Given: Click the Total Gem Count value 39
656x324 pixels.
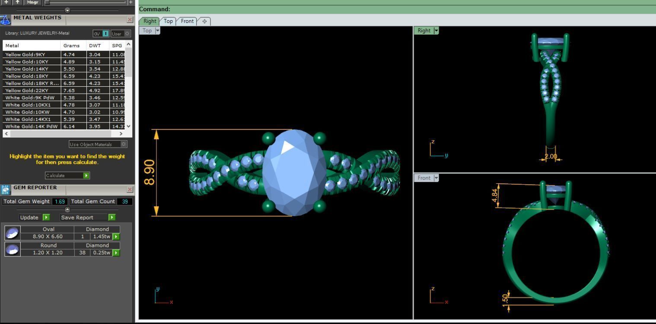Looking at the screenshot, I should pyautogui.click(x=124, y=201).
